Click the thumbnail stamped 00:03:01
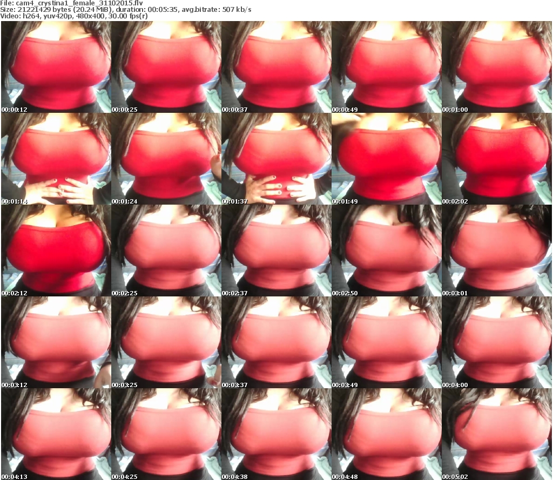Viewport: 553px width, 480px height. (x=497, y=251)
